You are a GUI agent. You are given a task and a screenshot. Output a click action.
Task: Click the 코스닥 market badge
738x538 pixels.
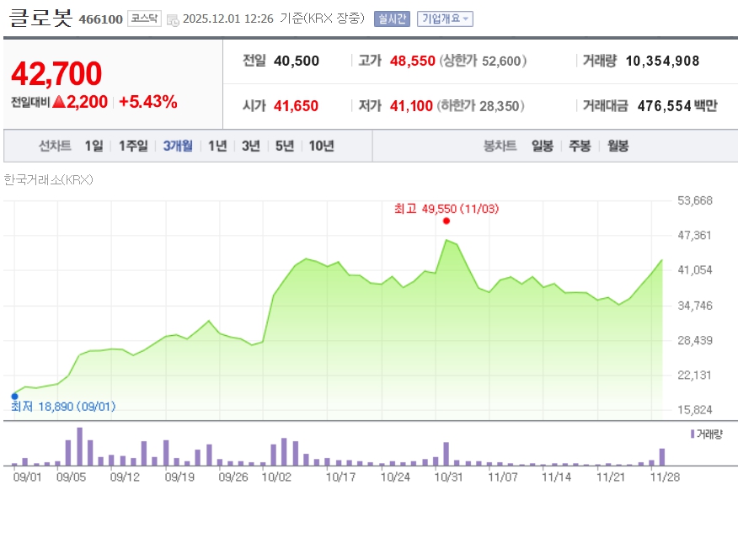pos(144,19)
